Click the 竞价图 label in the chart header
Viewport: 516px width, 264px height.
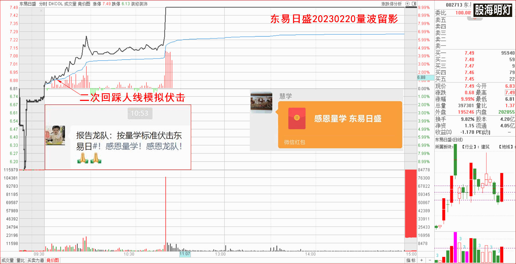tap(84, 4)
